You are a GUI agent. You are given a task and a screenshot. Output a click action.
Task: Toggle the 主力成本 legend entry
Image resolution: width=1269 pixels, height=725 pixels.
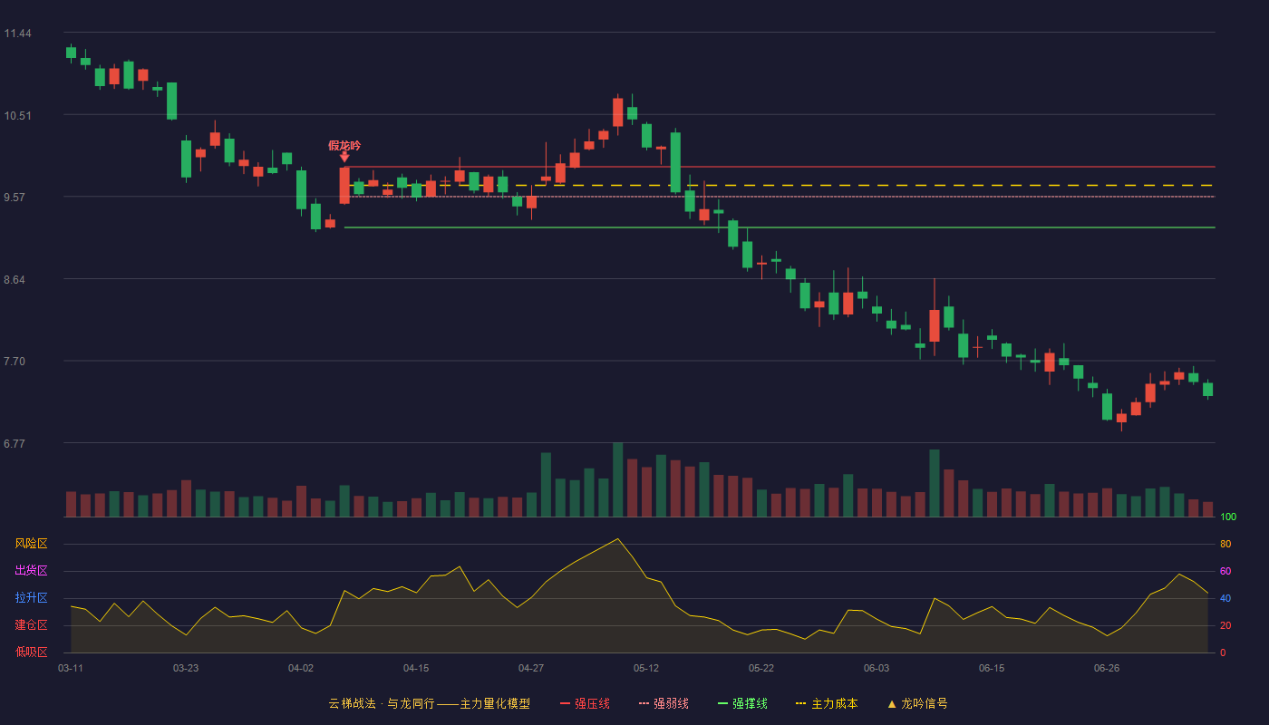[x=826, y=703]
